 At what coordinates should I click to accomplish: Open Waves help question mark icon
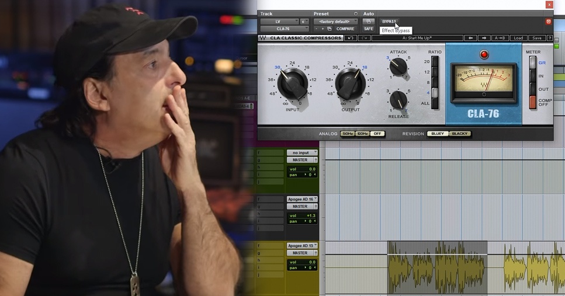pyautogui.click(x=549, y=38)
